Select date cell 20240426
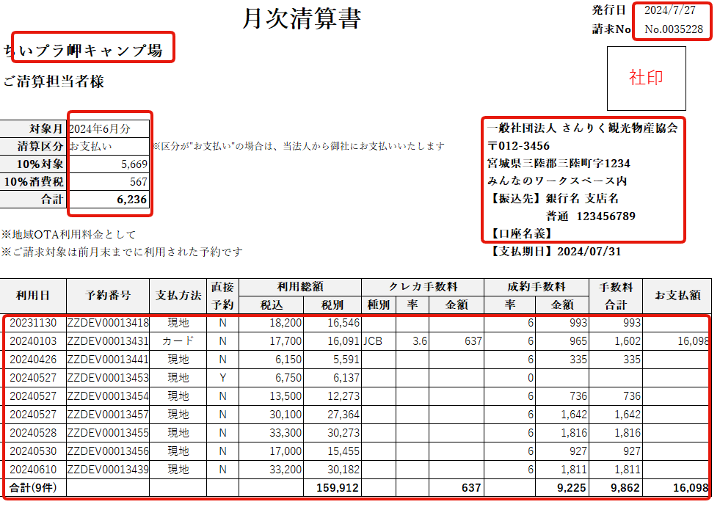 pos(33,360)
